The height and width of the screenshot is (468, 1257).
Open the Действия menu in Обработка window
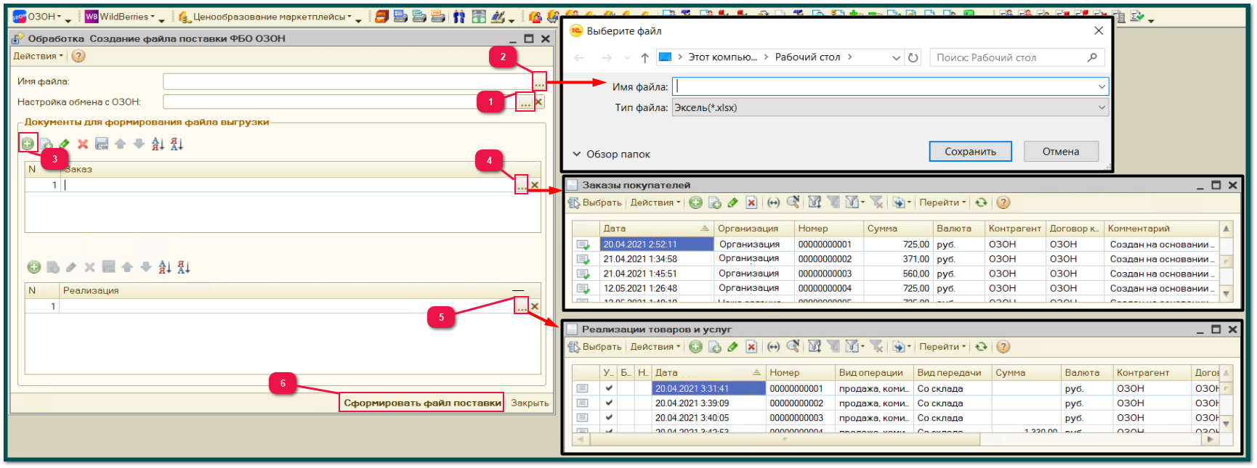point(38,56)
